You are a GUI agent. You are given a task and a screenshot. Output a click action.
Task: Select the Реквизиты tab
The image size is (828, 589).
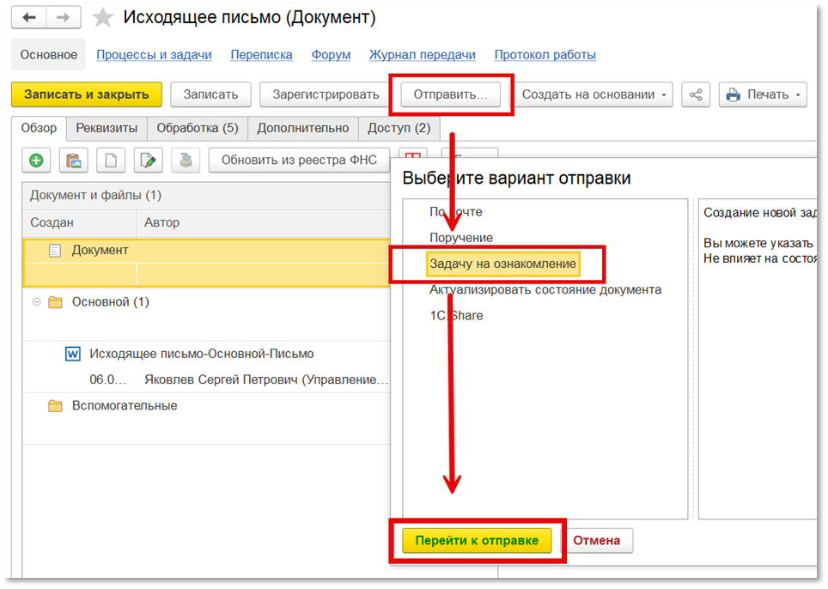click(107, 128)
